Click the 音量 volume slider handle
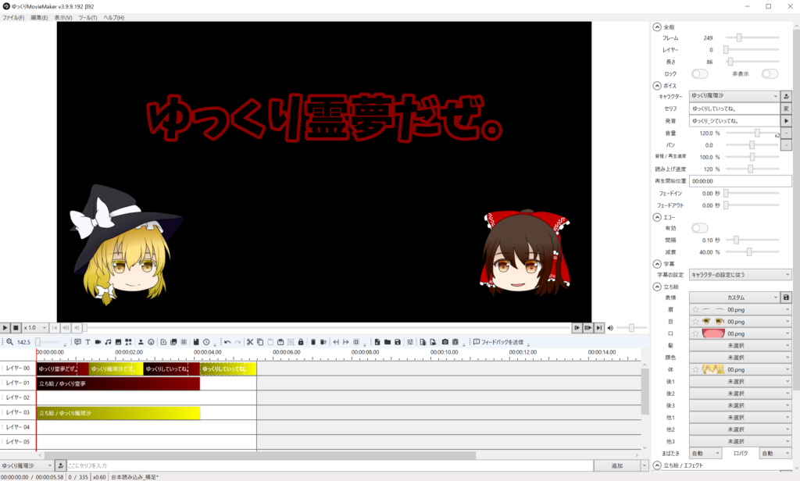 pos(757,134)
